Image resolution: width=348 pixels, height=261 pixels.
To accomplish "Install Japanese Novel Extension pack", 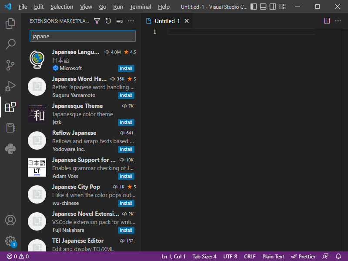I will point(126,231).
